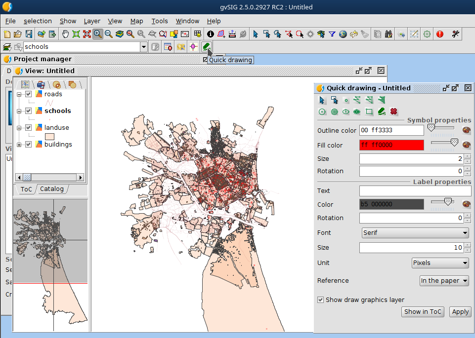Click the Zoom out magnifier icon
475x338 pixels.
pos(109,34)
